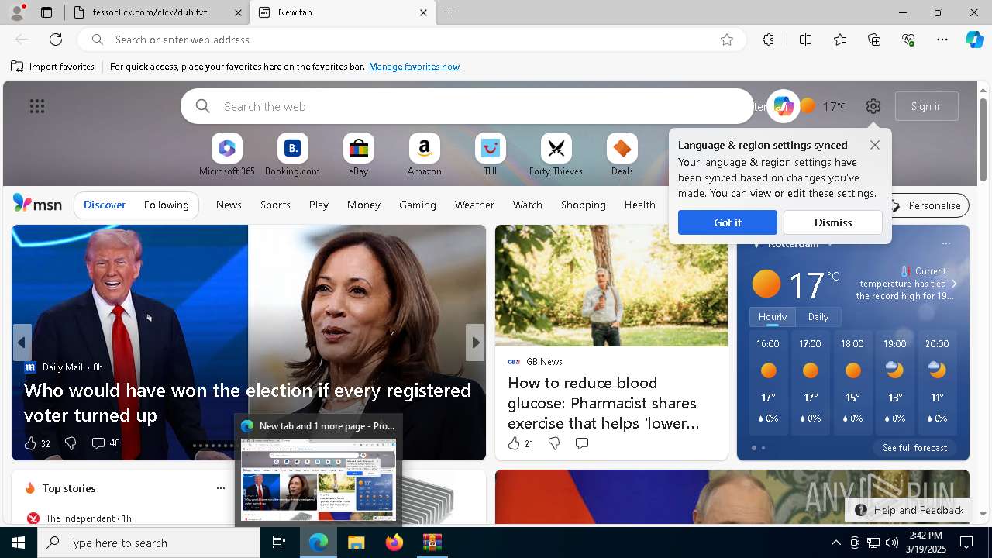Focus the browser address bar
The height and width of the screenshot is (558, 992).
click(411, 40)
